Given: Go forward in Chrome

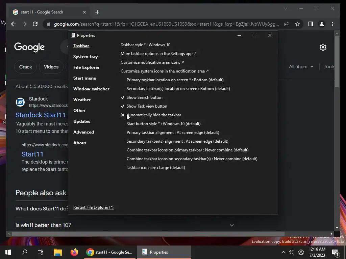Looking at the screenshot, I should tap(24, 24).
